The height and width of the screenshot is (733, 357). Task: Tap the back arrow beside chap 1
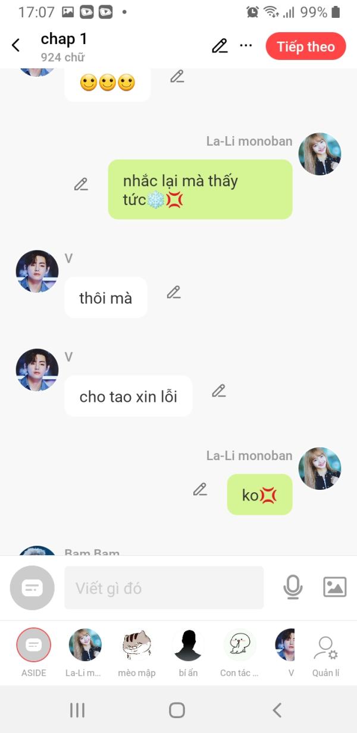pyautogui.click(x=16, y=45)
